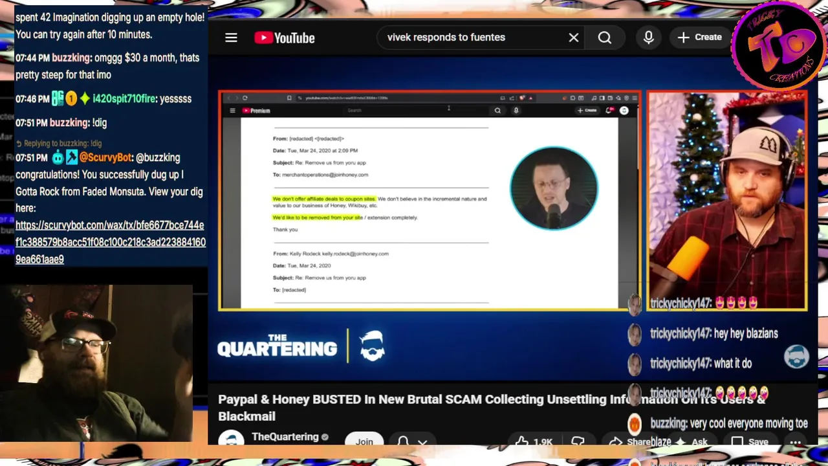Dislike the video with thumbs down
The height and width of the screenshot is (466, 828).
578,441
